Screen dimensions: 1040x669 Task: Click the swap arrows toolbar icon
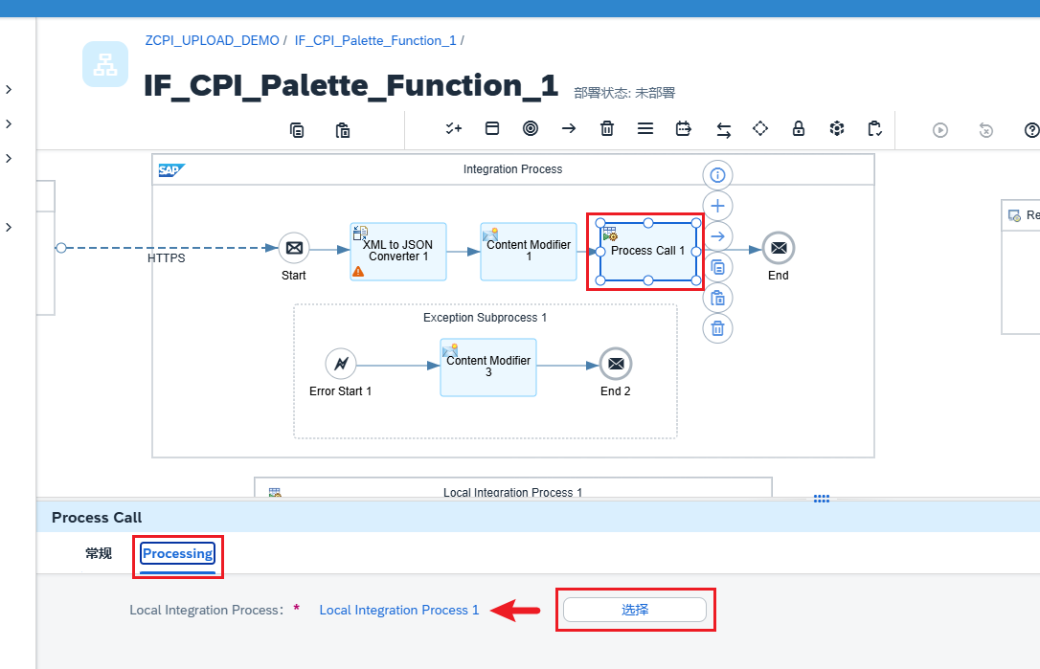pyautogui.click(x=724, y=130)
